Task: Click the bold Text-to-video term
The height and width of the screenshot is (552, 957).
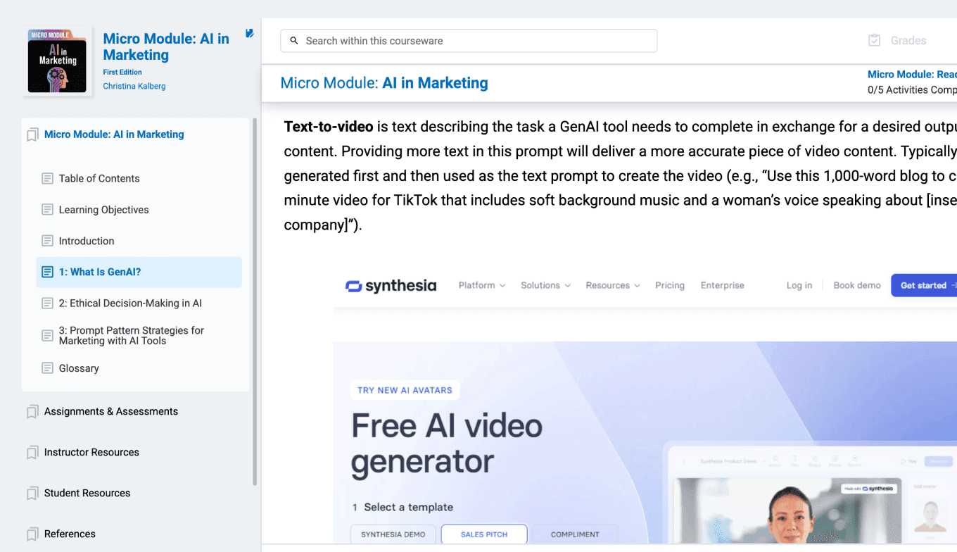Action: (329, 127)
